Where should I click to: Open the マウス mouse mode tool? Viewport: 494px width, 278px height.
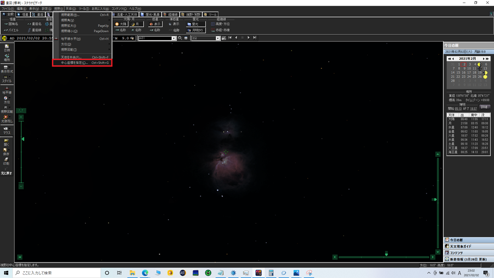point(7,131)
